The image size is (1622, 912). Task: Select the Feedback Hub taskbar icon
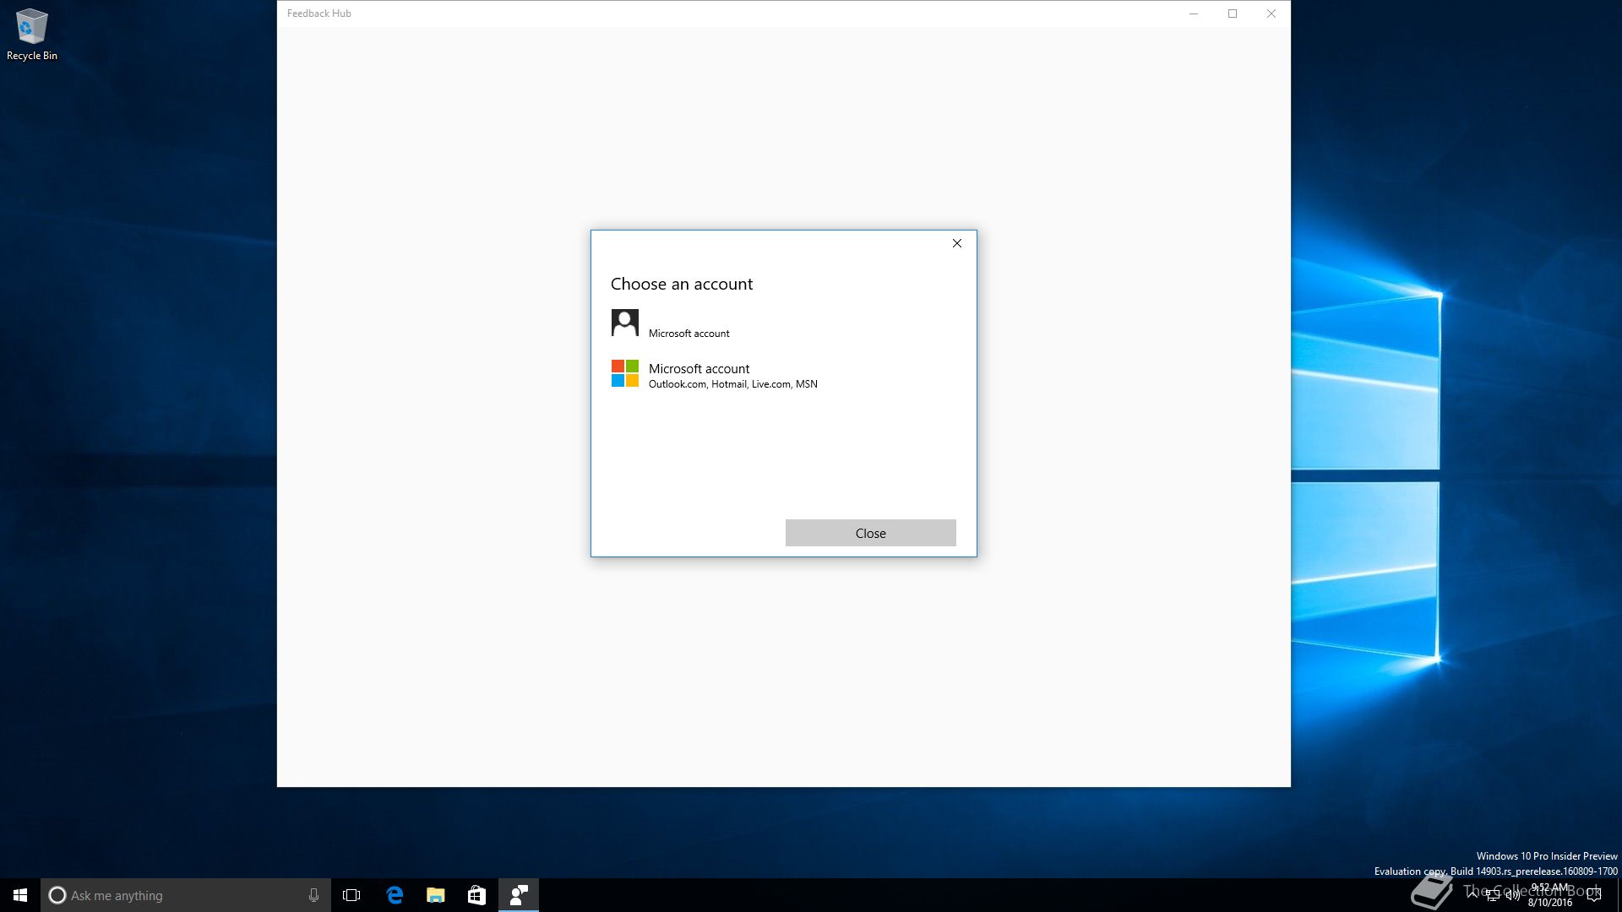519,895
